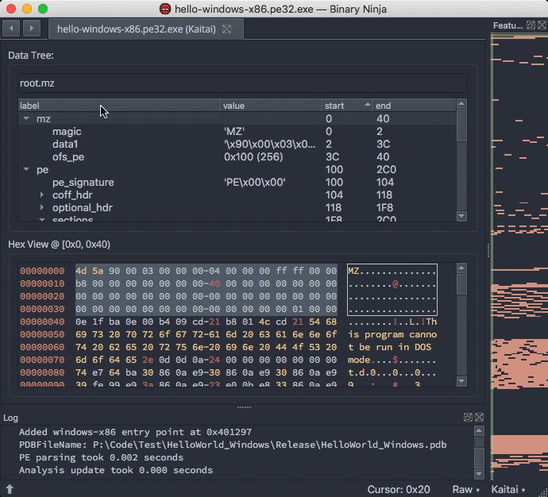Screen dimensions: 548x497
Task: Click the 2C0 end cell of pe row
Action: 386,169
